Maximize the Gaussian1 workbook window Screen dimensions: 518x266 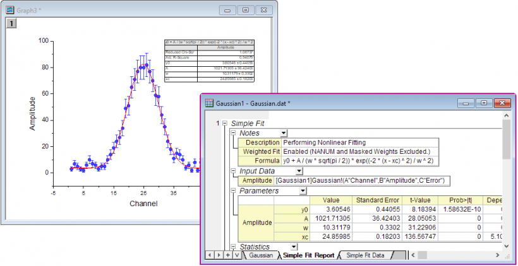484,102
